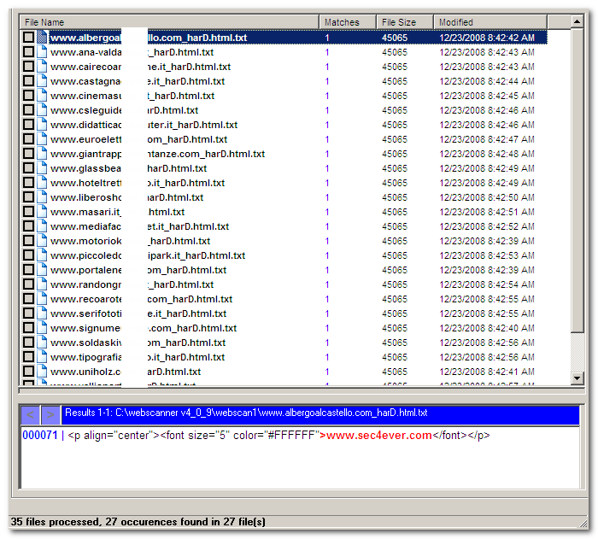
Task: Click file icon for www.uniholz row
Action: pyautogui.click(x=42, y=372)
